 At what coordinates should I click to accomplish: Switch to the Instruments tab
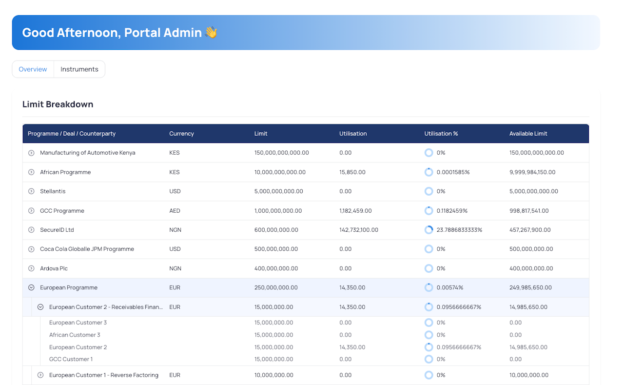click(79, 69)
